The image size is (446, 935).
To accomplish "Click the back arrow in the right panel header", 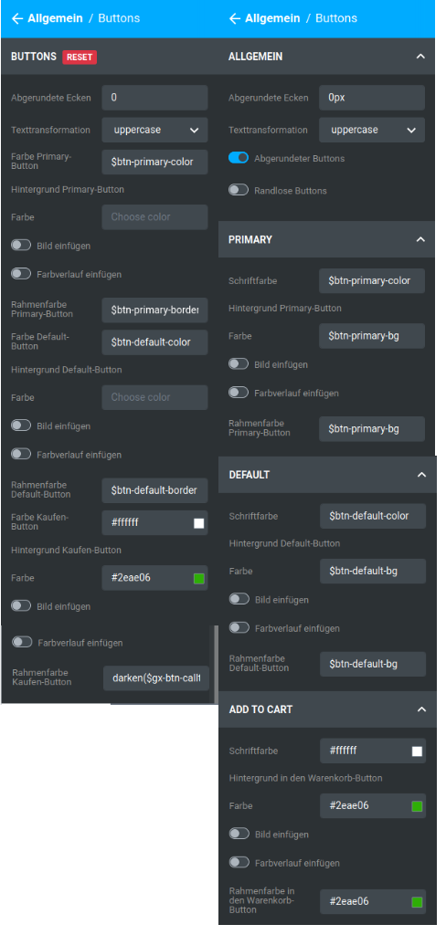I will pyautogui.click(x=234, y=18).
